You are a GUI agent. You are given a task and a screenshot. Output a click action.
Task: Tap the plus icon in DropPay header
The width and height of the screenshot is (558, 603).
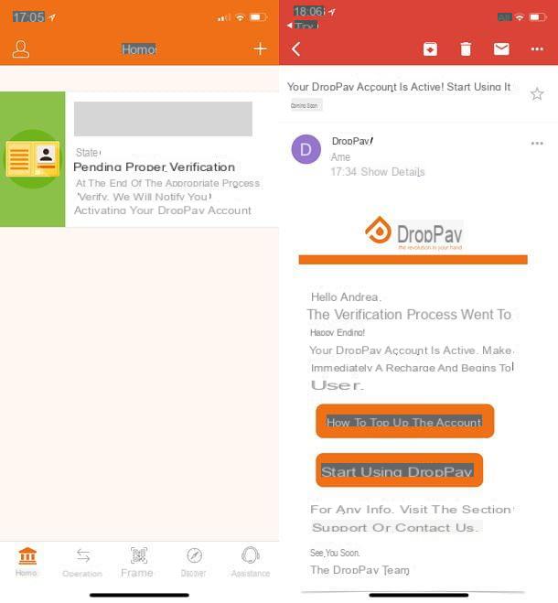click(x=261, y=48)
